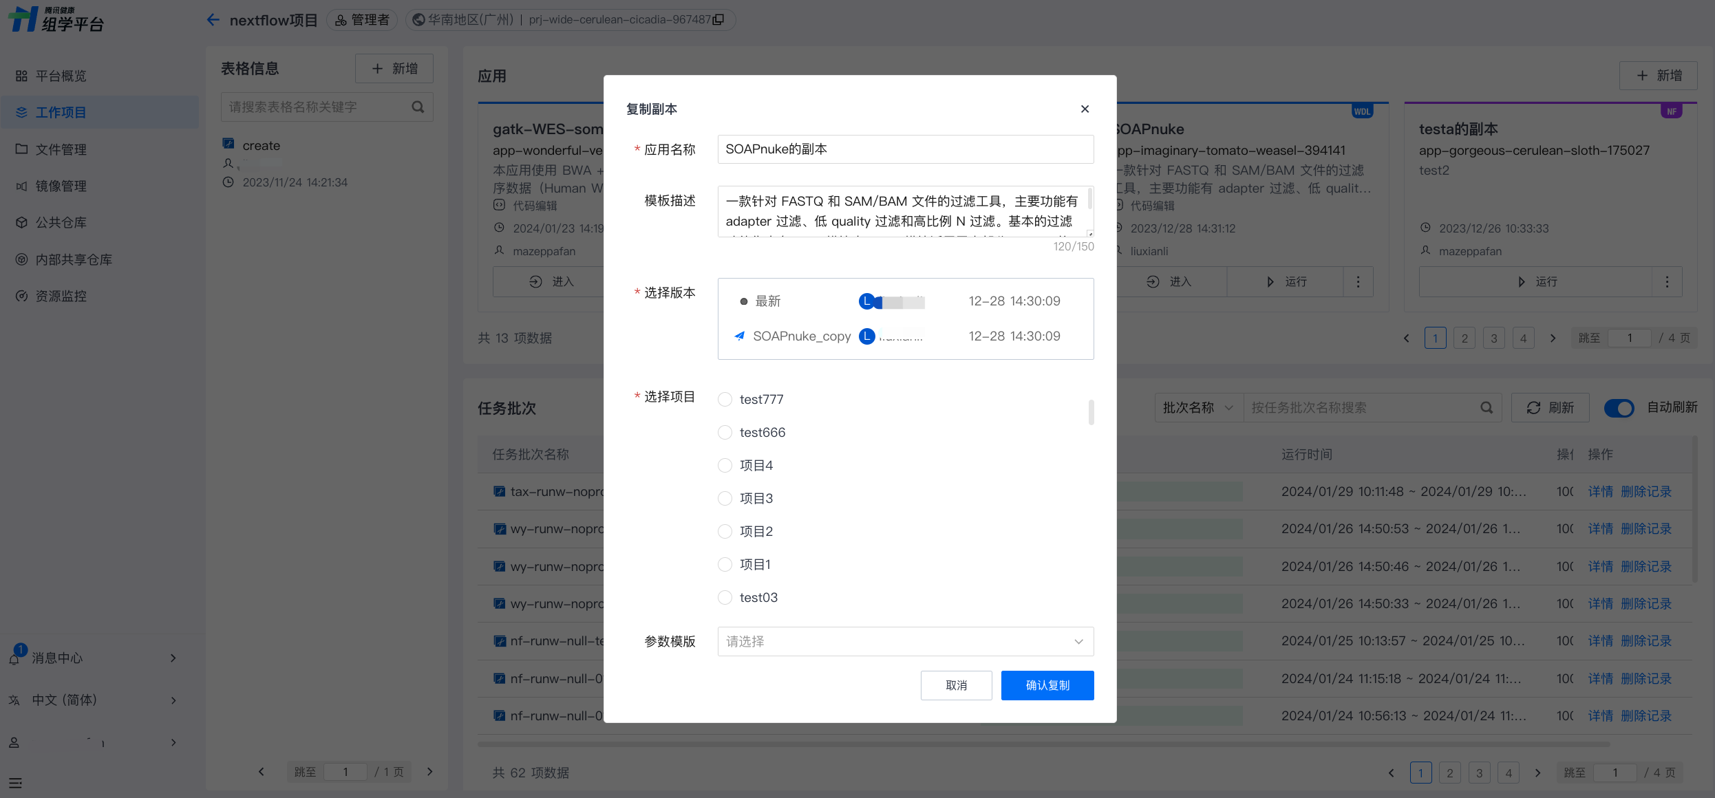Open the three-dot menu on the testa的副本 card
The height and width of the screenshot is (798, 1715).
click(x=1667, y=282)
